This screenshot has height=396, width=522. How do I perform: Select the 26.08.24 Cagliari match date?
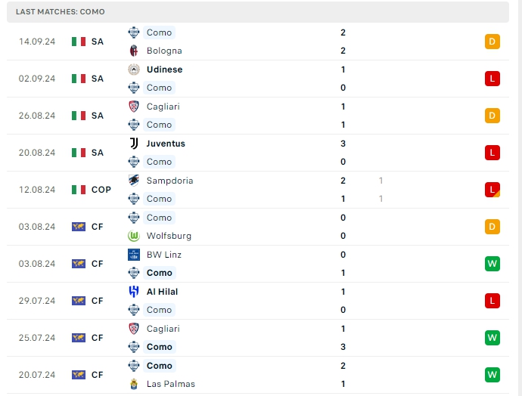(x=37, y=116)
